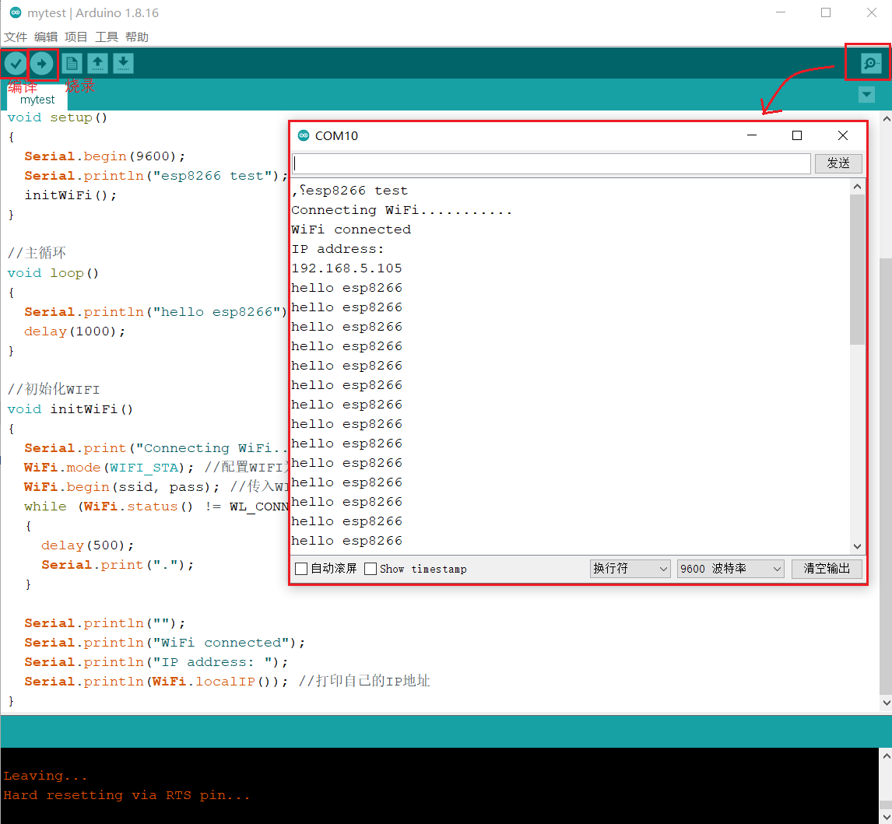Click the COM10 output scroll-down arrow
This screenshot has height=824, width=892.
coord(857,546)
